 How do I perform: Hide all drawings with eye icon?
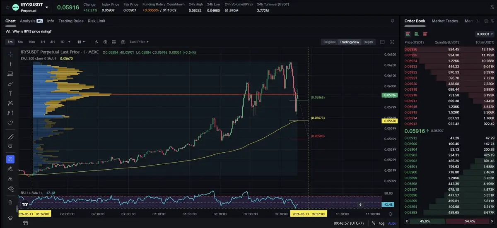click(x=10, y=189)
